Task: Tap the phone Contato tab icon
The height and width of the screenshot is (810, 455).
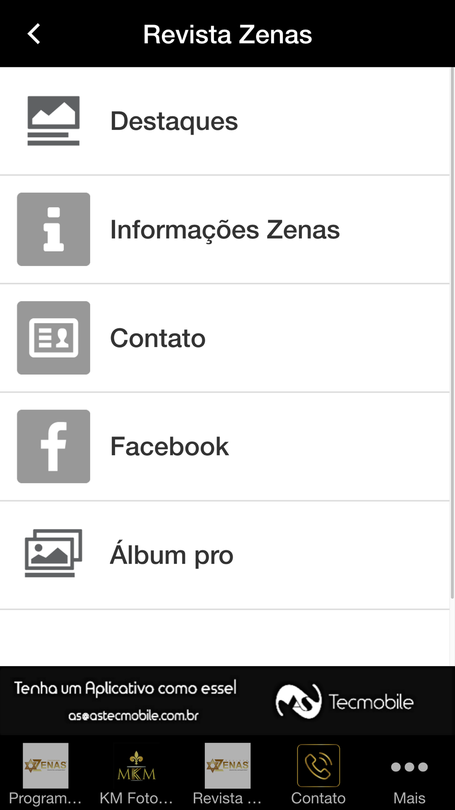Action: coord(318,765)
